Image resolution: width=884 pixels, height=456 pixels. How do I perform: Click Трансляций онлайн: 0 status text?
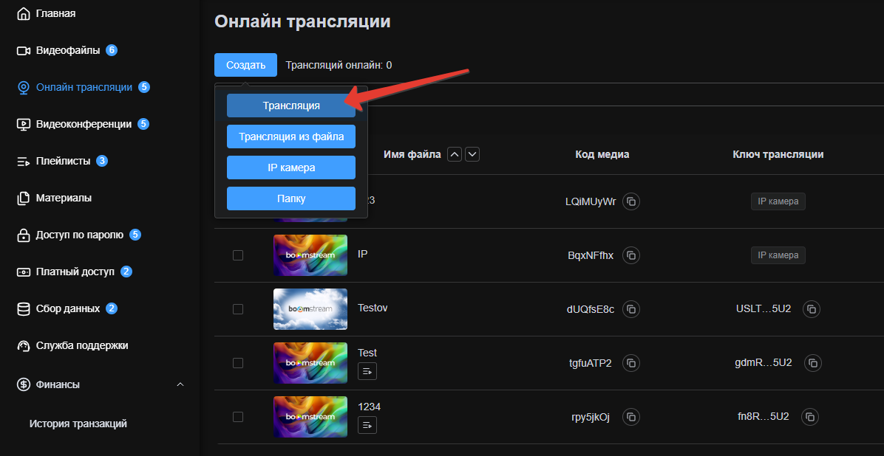[339, 66]
